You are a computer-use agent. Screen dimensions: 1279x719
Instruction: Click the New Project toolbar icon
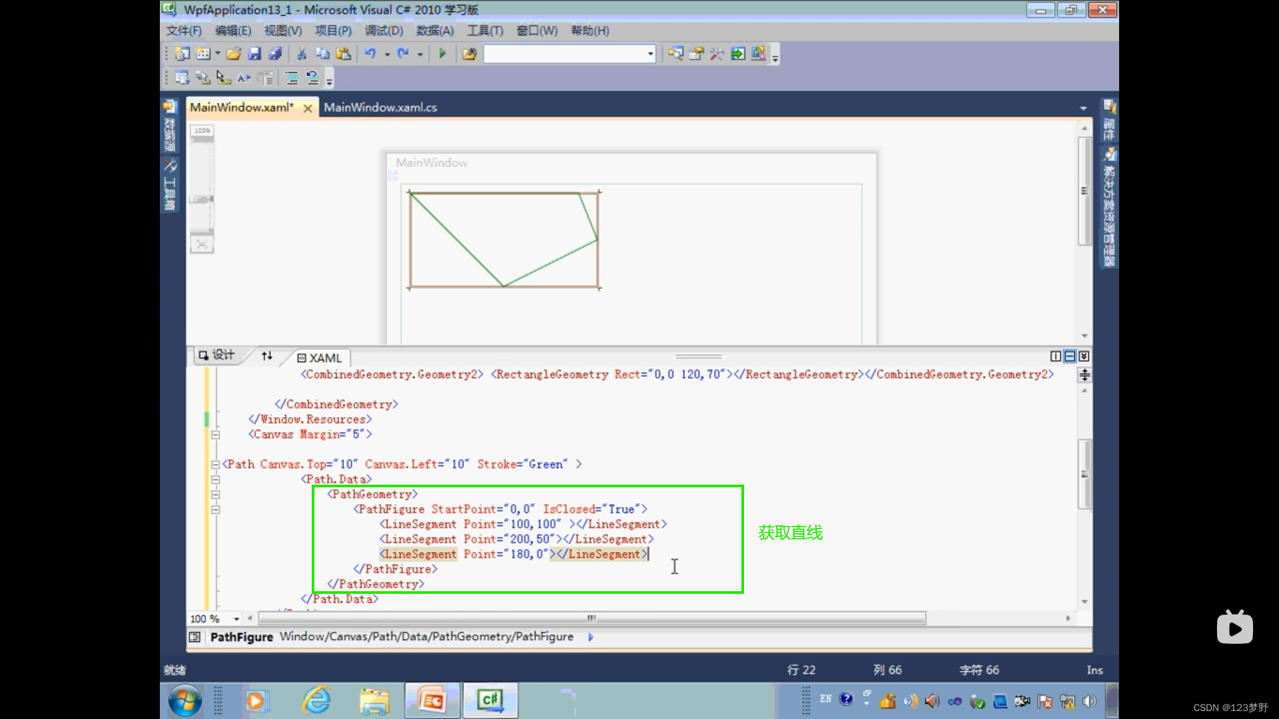point(182,54)
